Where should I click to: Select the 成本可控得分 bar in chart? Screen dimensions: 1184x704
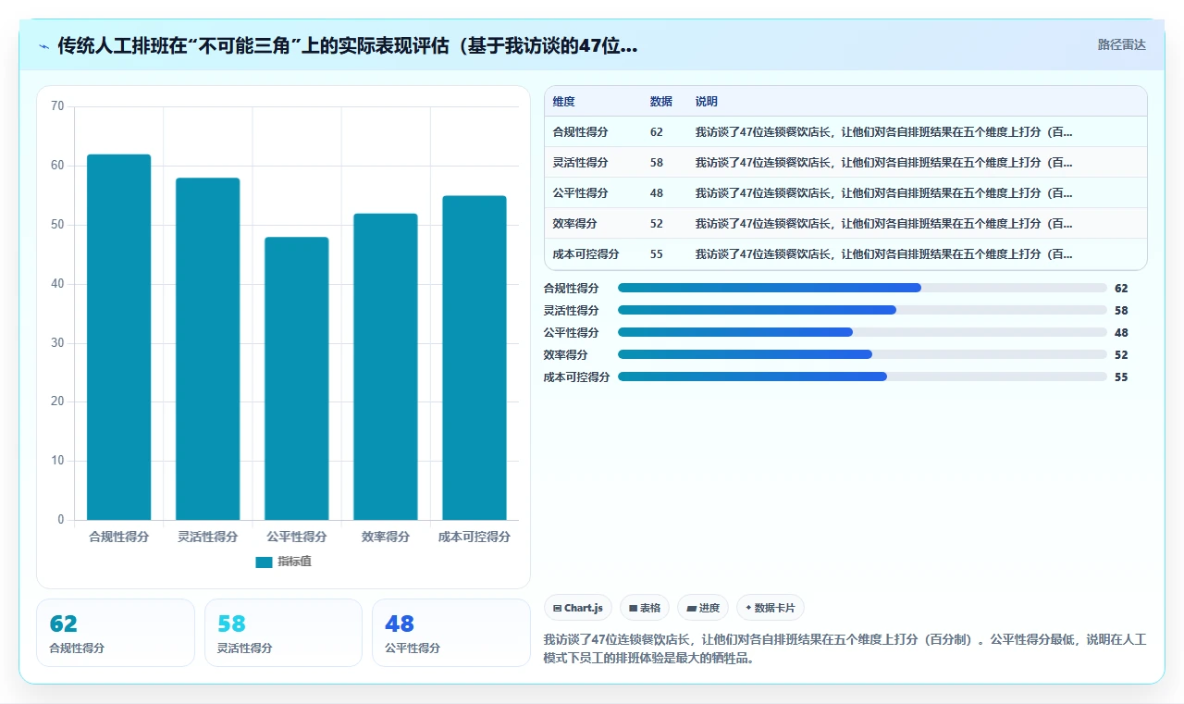click(474, 358)
